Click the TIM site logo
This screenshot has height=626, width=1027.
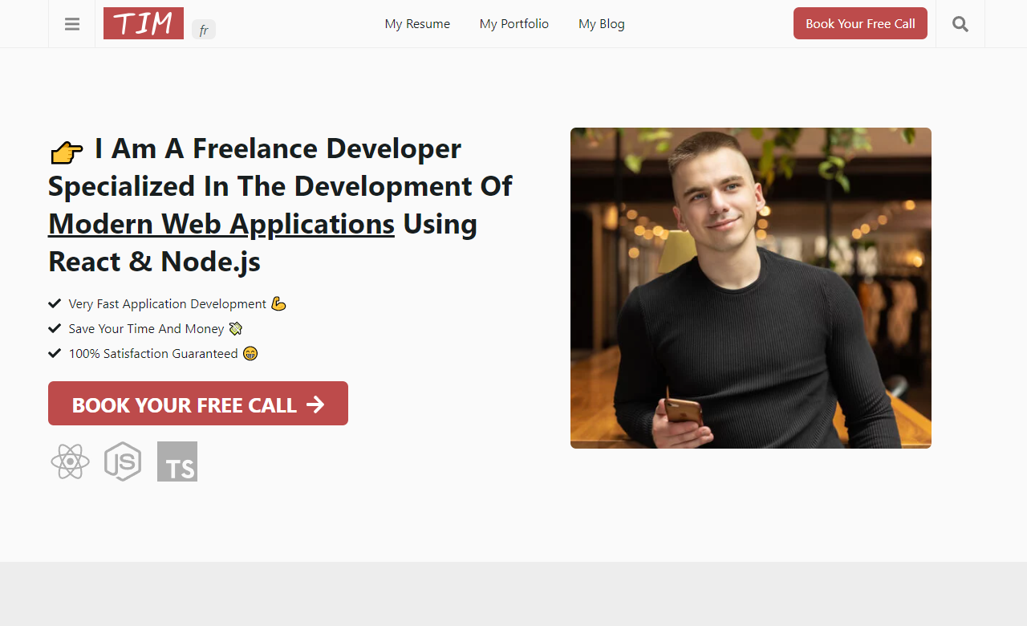[x=144, y=23]
